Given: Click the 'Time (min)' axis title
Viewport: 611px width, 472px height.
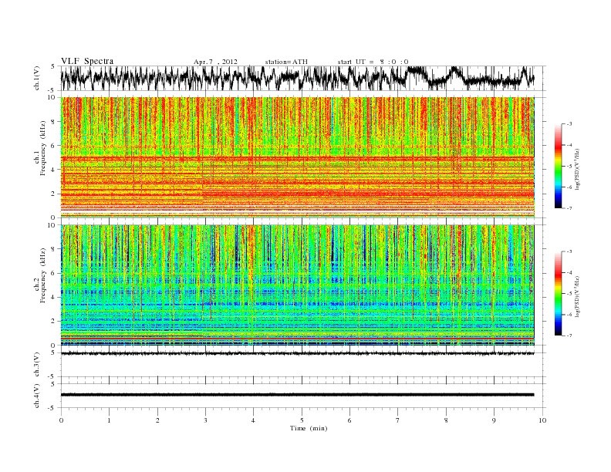Looking at the screenshot, I should [309, 428].
